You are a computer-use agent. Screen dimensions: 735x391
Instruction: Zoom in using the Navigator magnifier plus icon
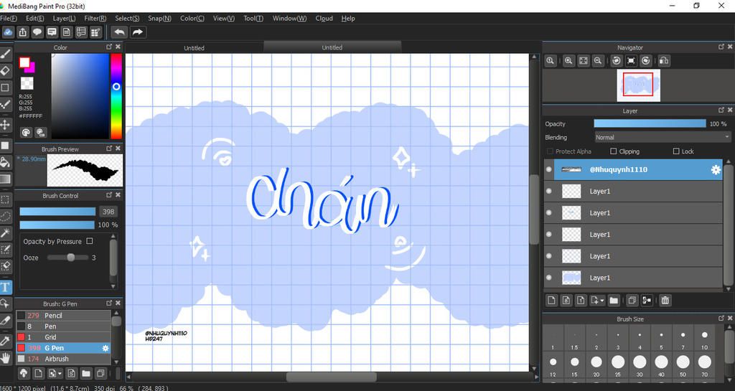pyautogui.click(x=568, y=61)
